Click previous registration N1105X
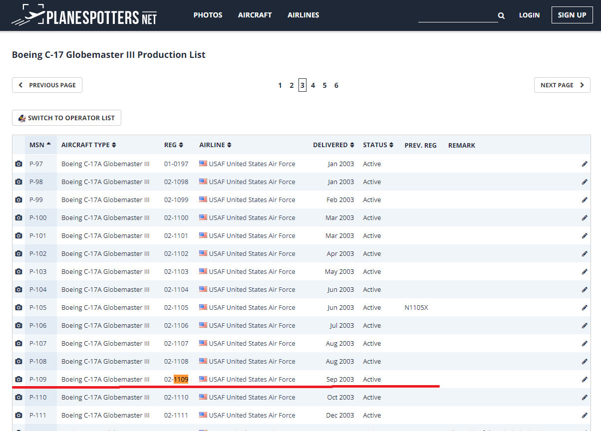This screenshot has width=601, height=431. pyautogui.click(x=416, y=307)
